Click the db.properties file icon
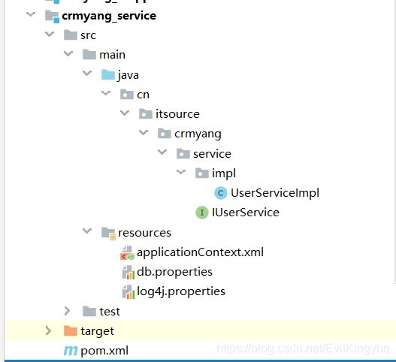Screen dimensions: 396x362 click(128, 273)
